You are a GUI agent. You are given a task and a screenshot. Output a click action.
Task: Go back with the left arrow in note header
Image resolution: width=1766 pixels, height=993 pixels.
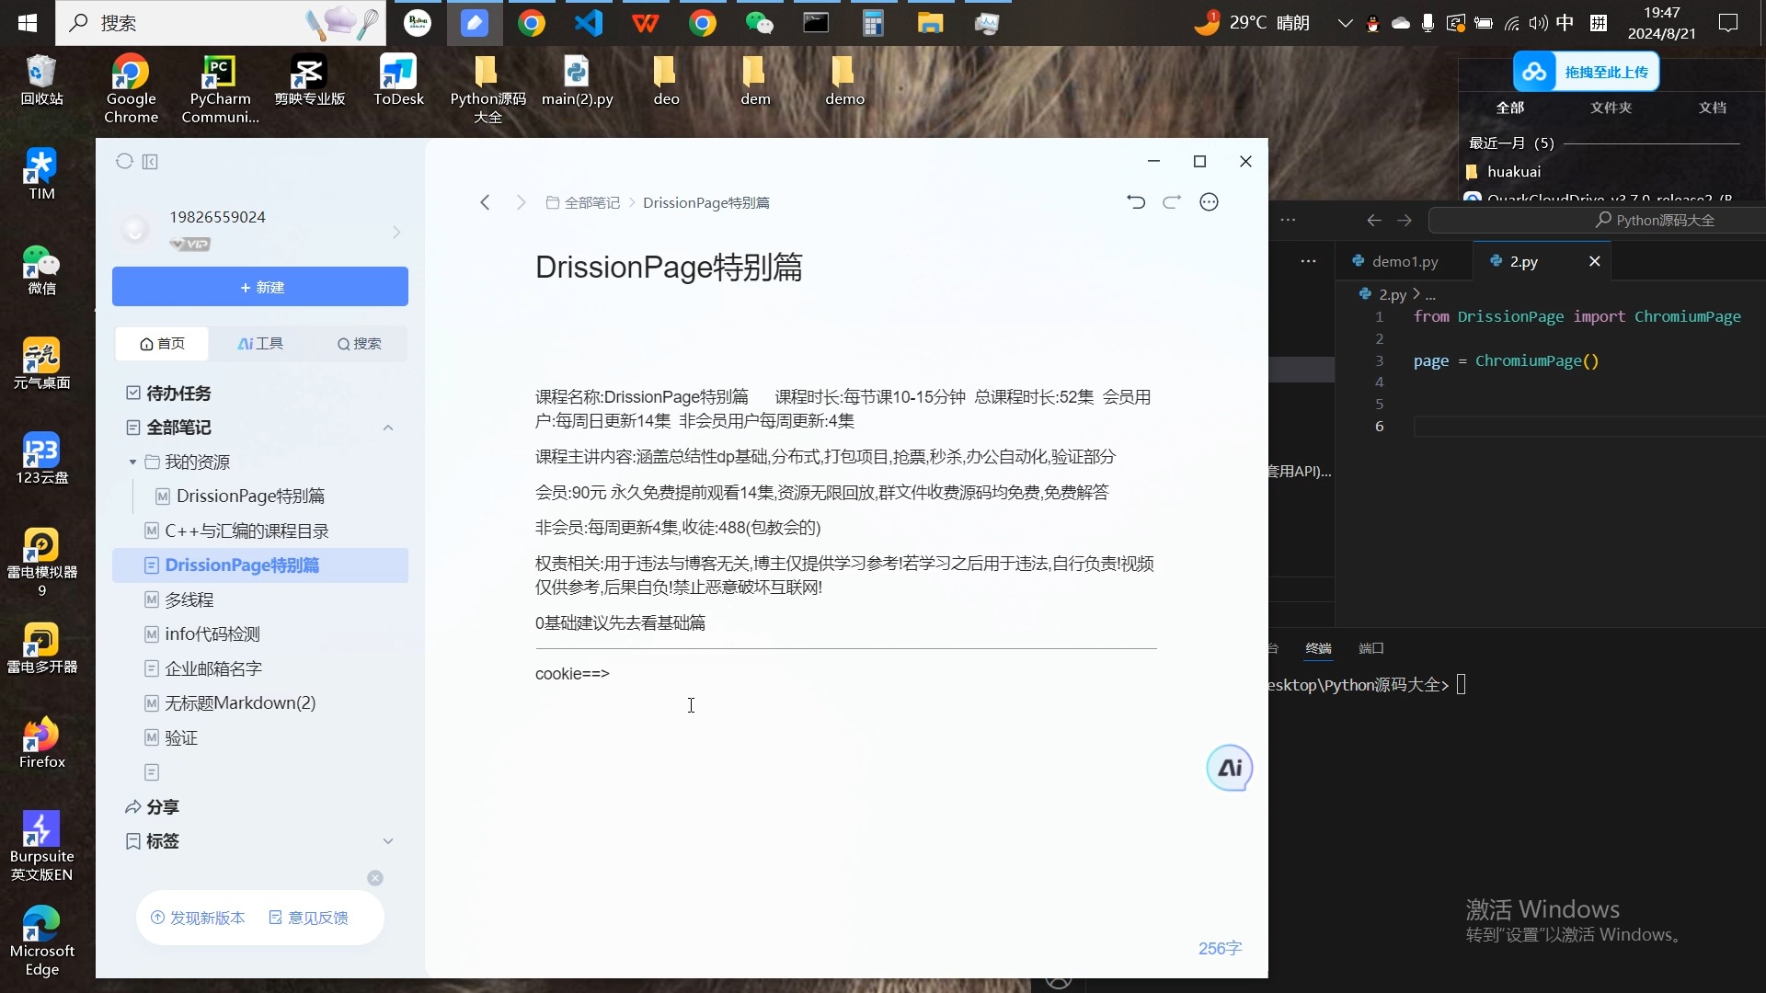click(x=485, y=202)
